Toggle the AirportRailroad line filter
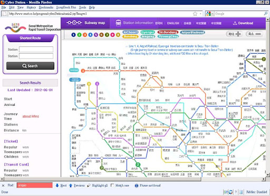Screen dimensions: 270x196 click(x=192, y=32)
